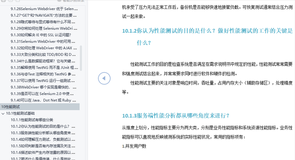Click the outline panel vertical scrollbar thumb
295x160 pixels.
coord(81,58)
